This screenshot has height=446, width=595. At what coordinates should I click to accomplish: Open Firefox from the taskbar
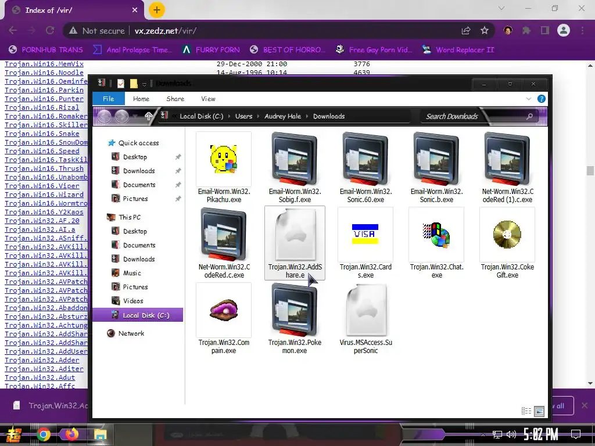[x=71, y=434]
